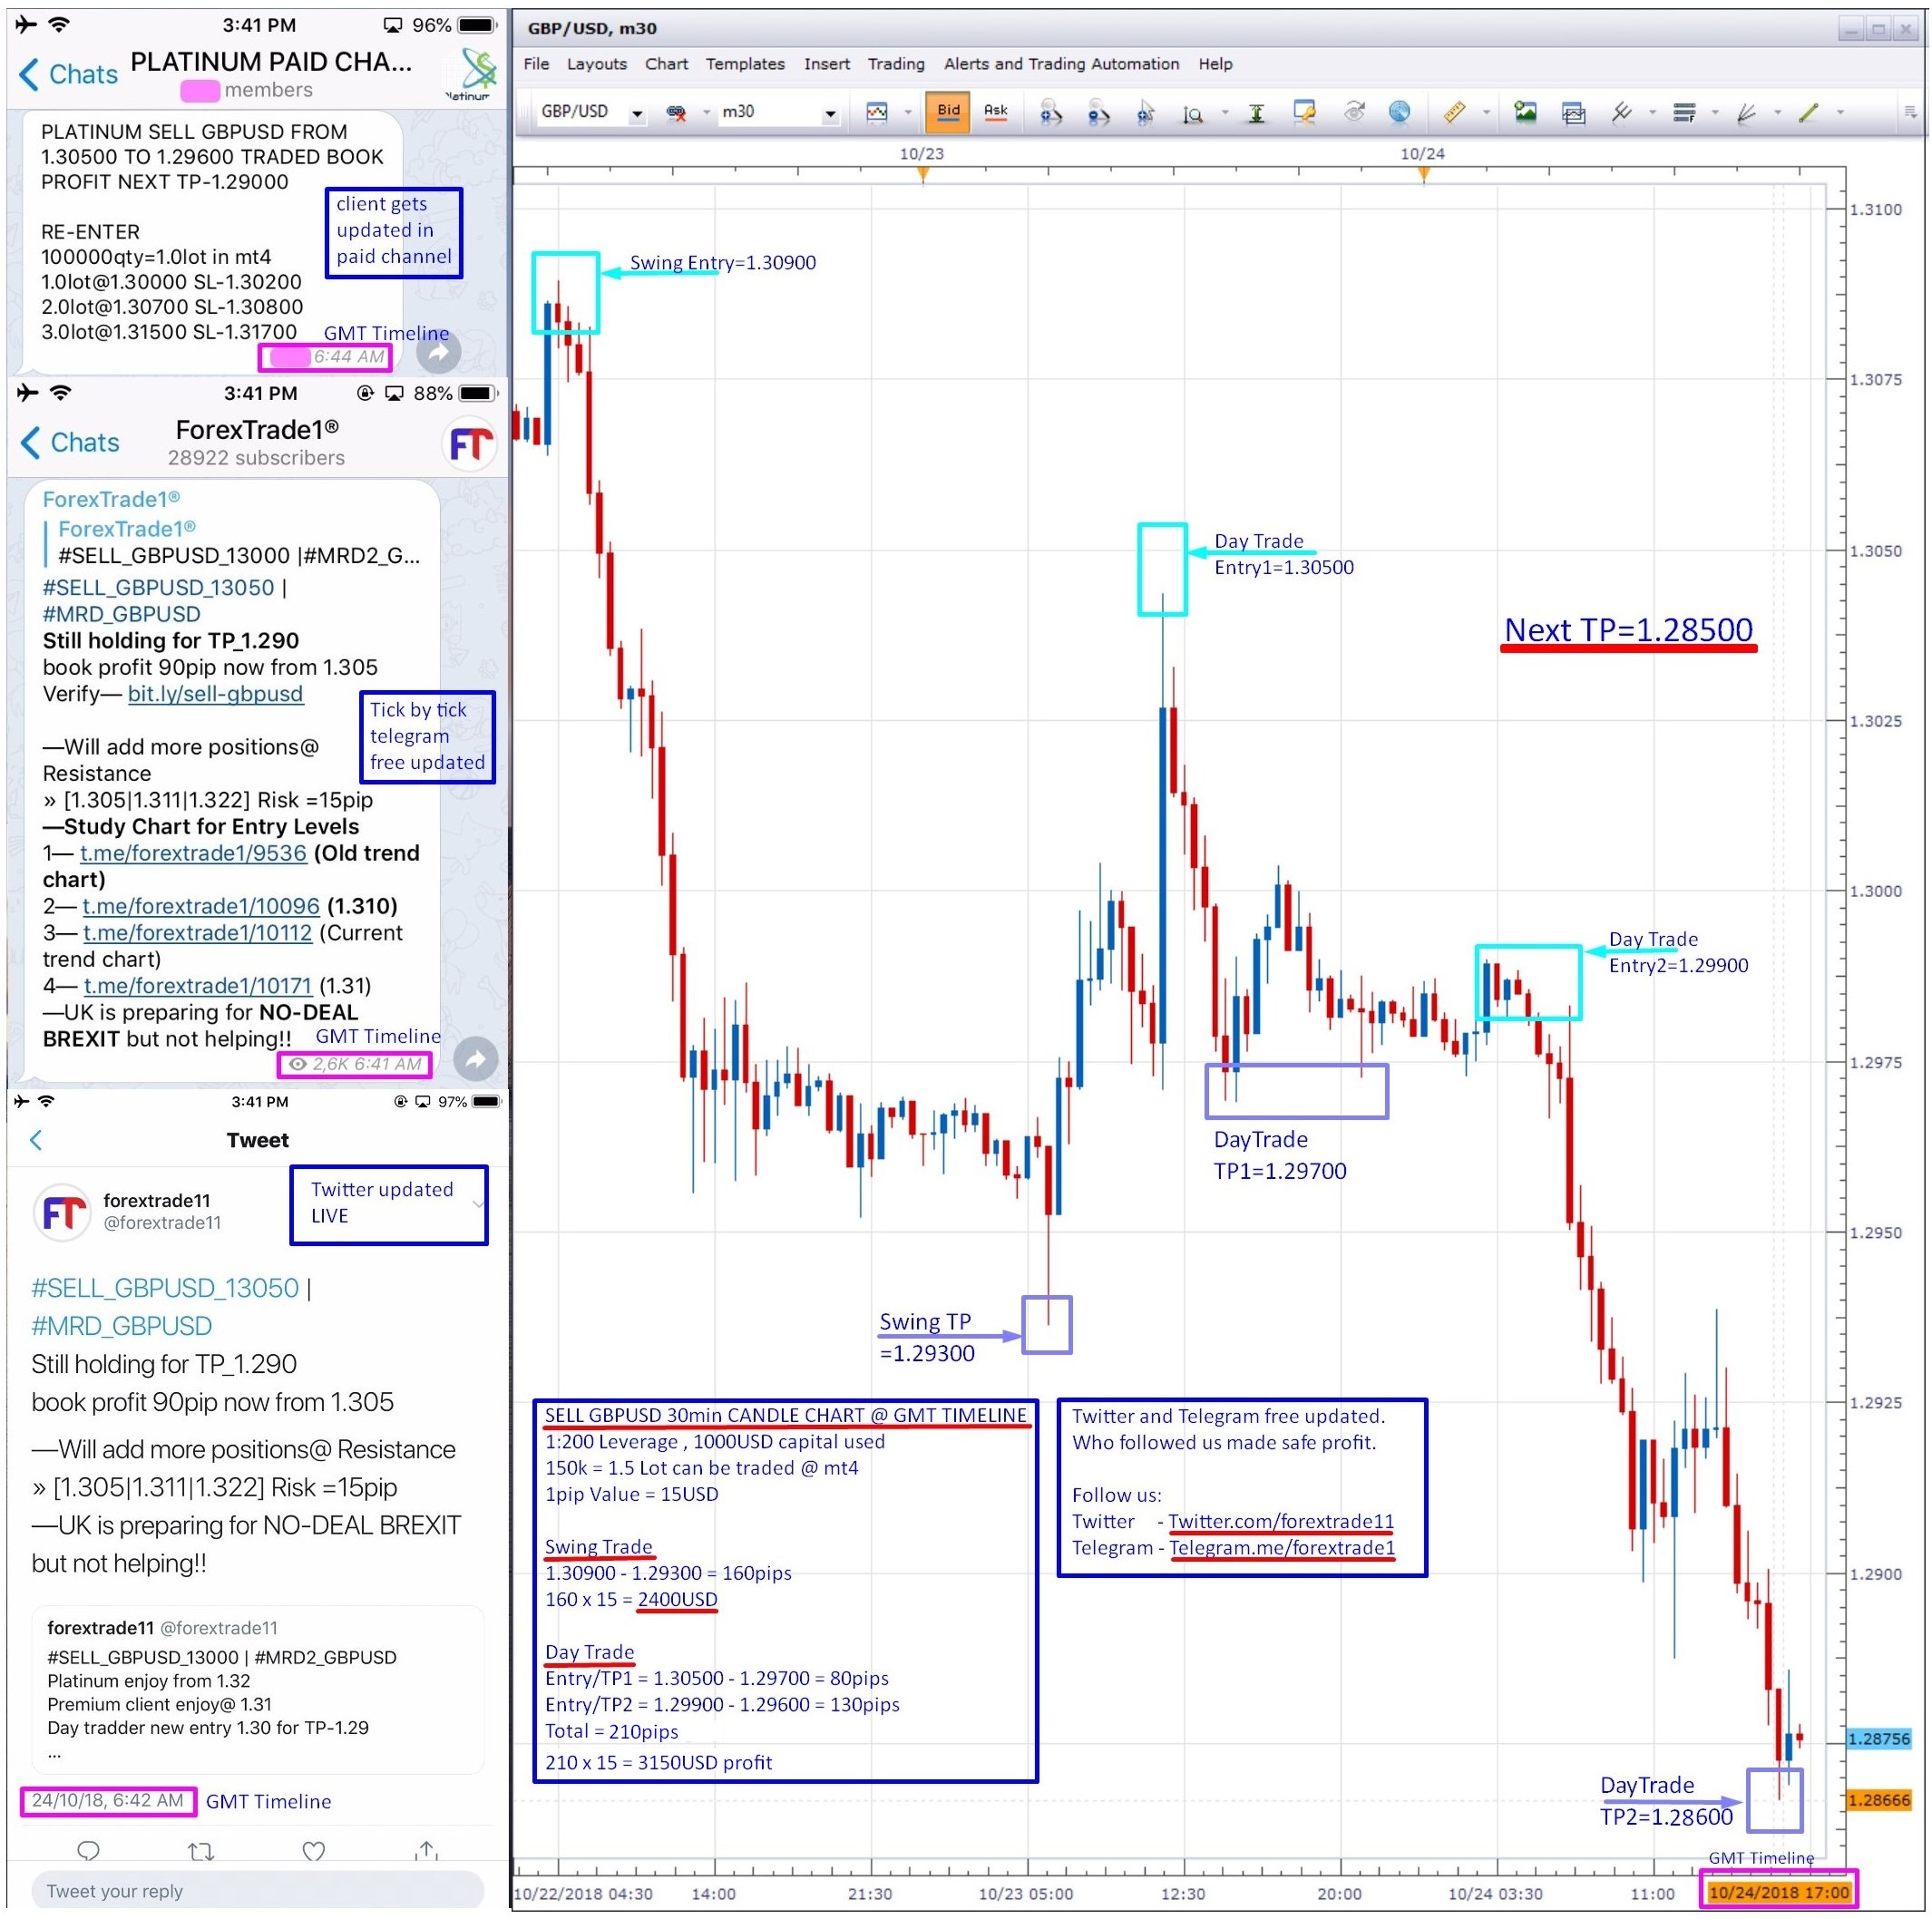Select the fan lines drawing tool
This screenshot has width=1932, height=1919.
coord(1746,113)
